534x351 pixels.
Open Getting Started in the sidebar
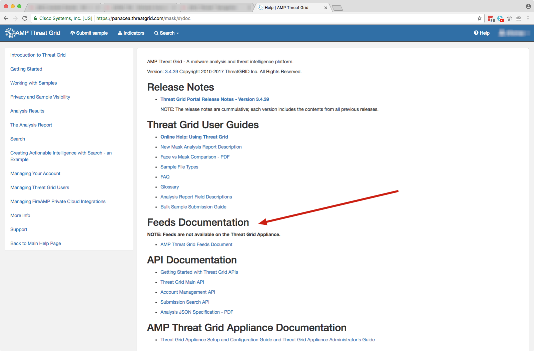coord(26,69)
